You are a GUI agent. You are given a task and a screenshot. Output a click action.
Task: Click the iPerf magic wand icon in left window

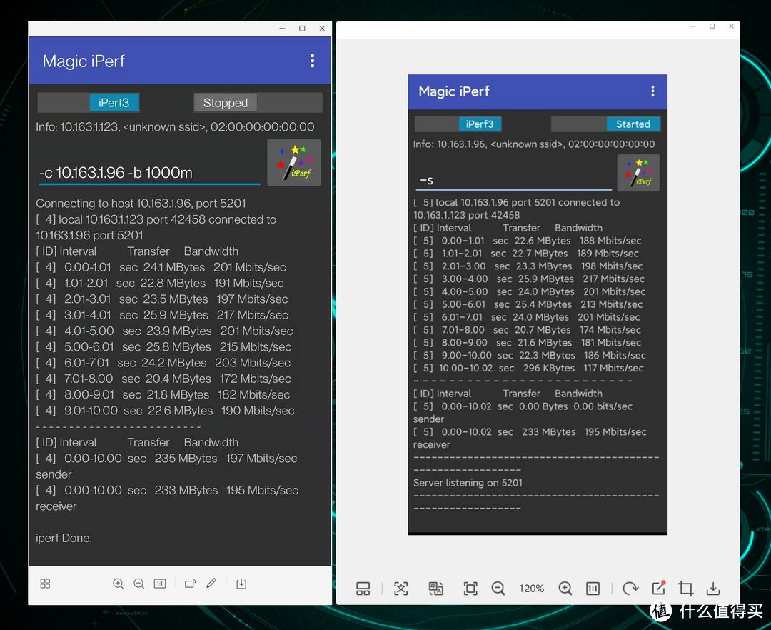293,163
